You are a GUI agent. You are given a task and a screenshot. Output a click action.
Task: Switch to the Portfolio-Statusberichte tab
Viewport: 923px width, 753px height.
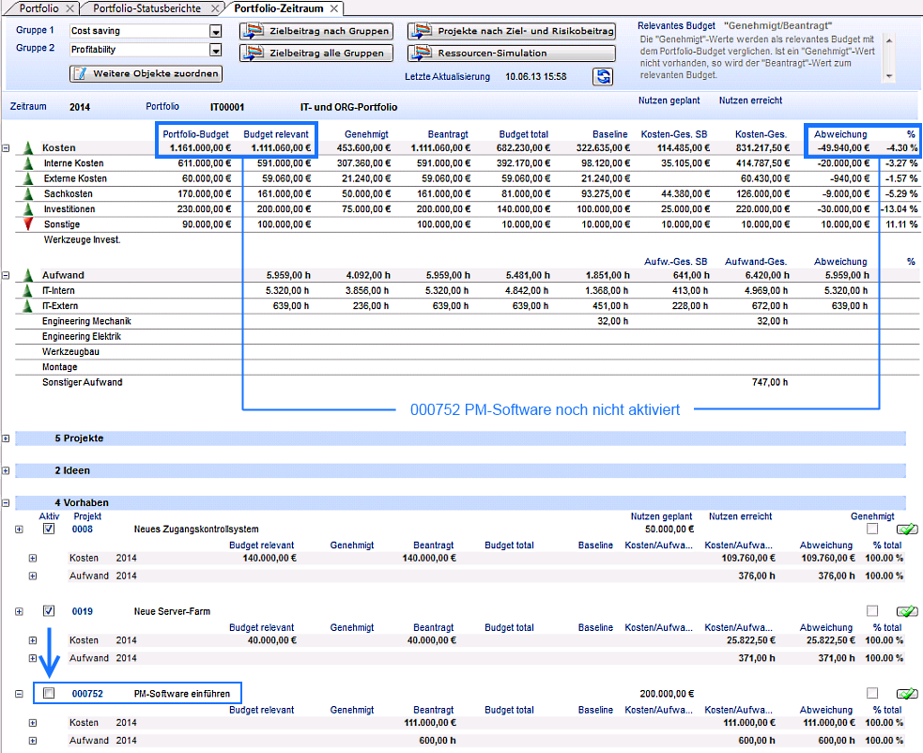148,8
